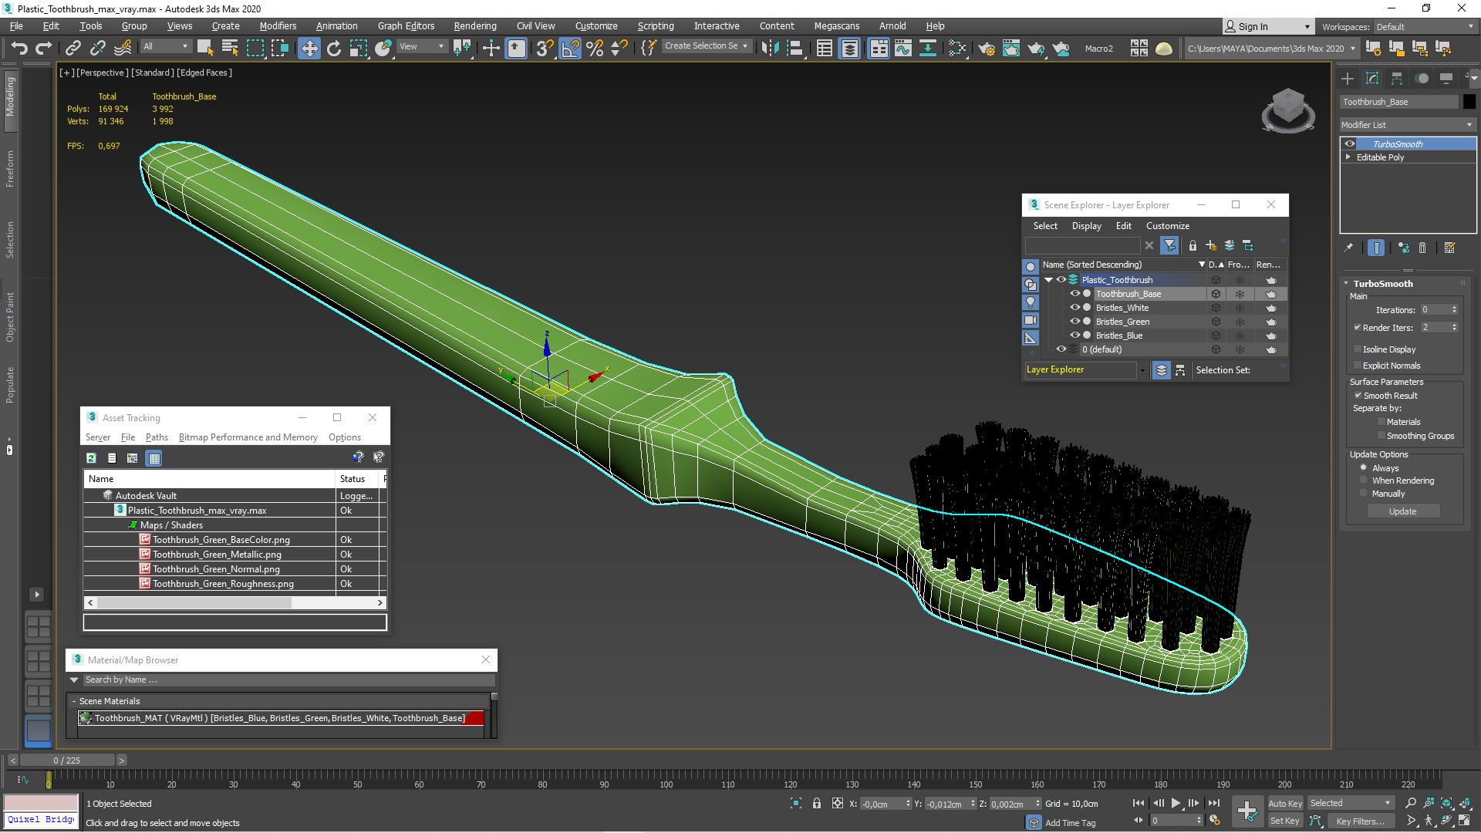Toggle the Percent Snap icon

[595, 49]
